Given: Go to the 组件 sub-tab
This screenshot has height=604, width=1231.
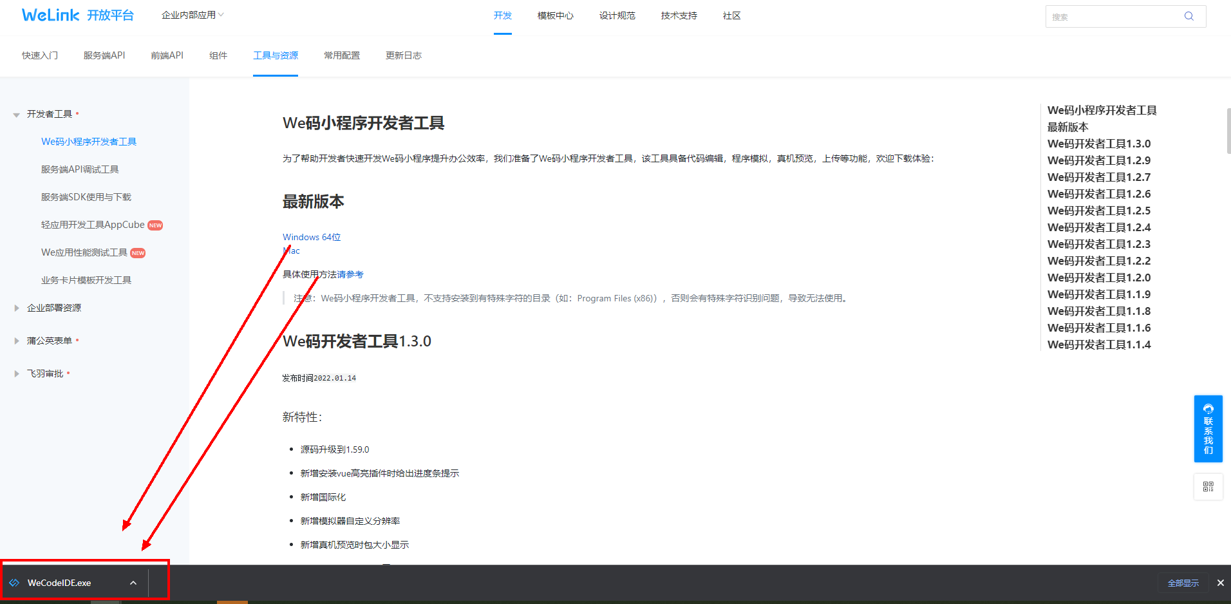Looking at the screenshot, I should click(x=218, y=55).
